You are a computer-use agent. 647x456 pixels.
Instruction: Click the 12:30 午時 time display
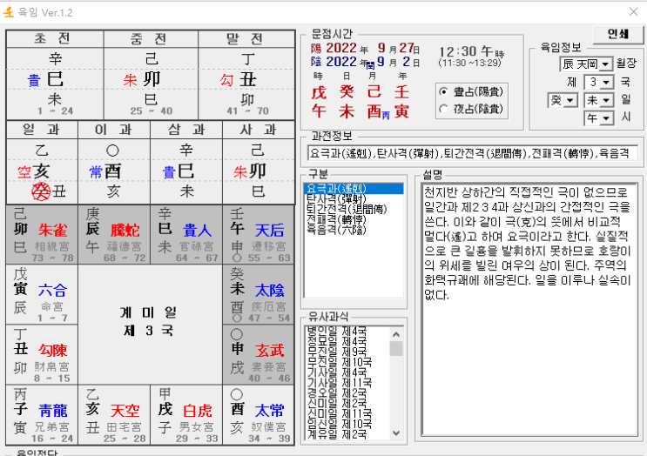[471, 52]
